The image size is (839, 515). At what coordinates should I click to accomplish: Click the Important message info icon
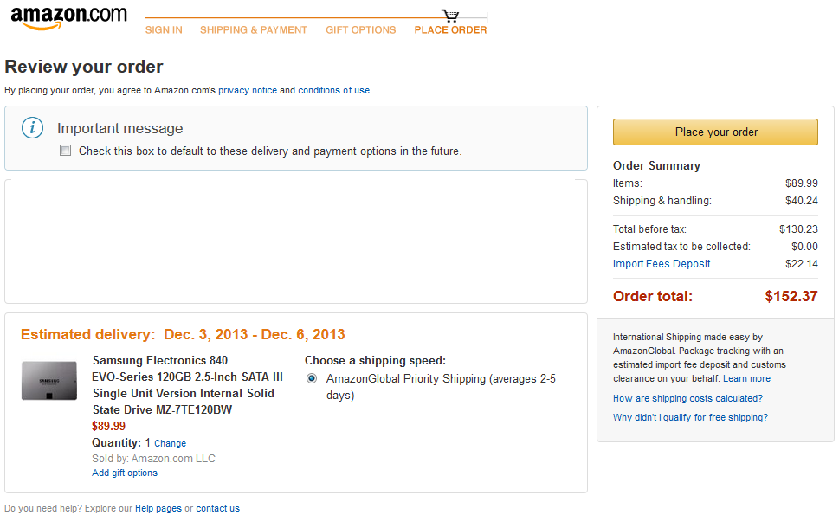click(32, 128)
